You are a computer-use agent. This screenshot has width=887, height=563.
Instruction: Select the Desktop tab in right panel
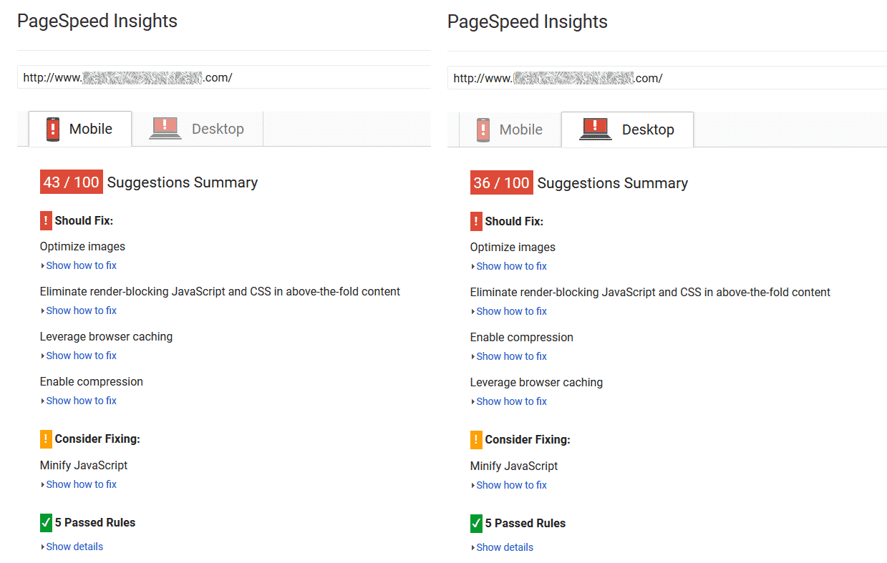click(x=627, y=129)
